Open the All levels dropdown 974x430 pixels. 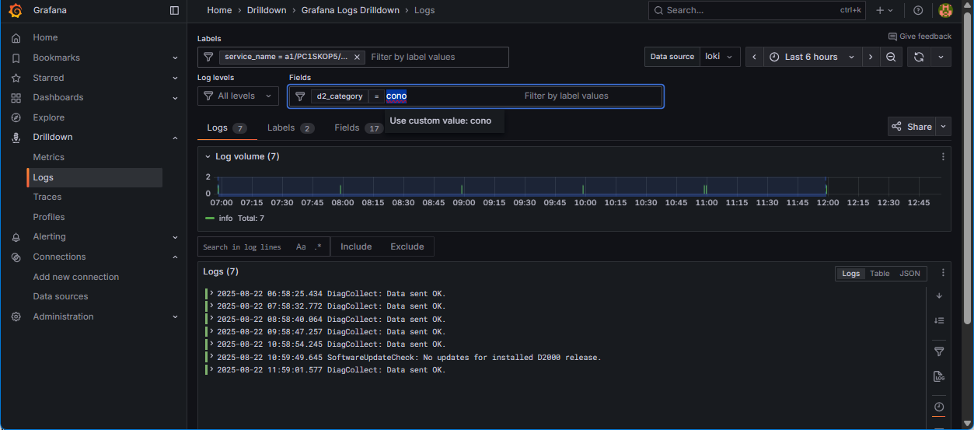[238, 96]
